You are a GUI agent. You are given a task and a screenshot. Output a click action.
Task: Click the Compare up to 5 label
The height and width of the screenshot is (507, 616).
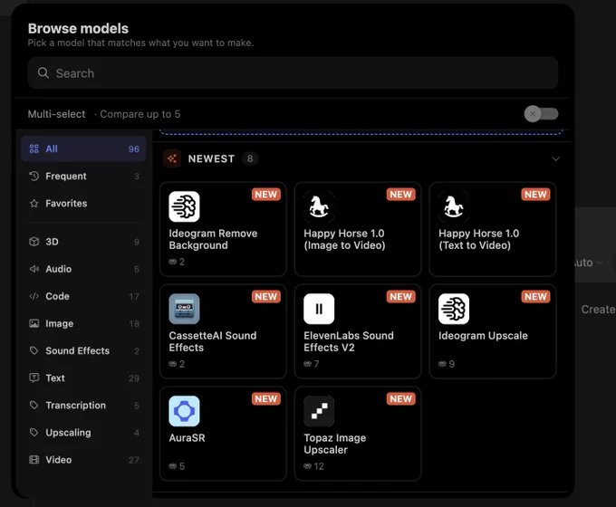click(x=140, y=114)
